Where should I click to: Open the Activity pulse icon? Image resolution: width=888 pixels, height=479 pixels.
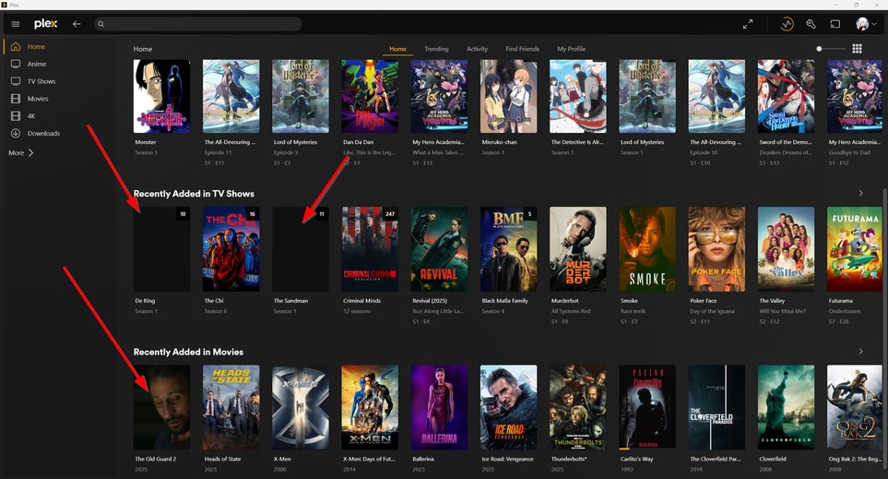tap(787, 24)
